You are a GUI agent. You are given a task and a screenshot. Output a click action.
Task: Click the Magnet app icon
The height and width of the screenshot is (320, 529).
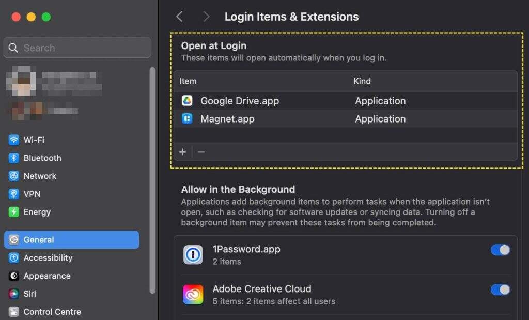187,119
